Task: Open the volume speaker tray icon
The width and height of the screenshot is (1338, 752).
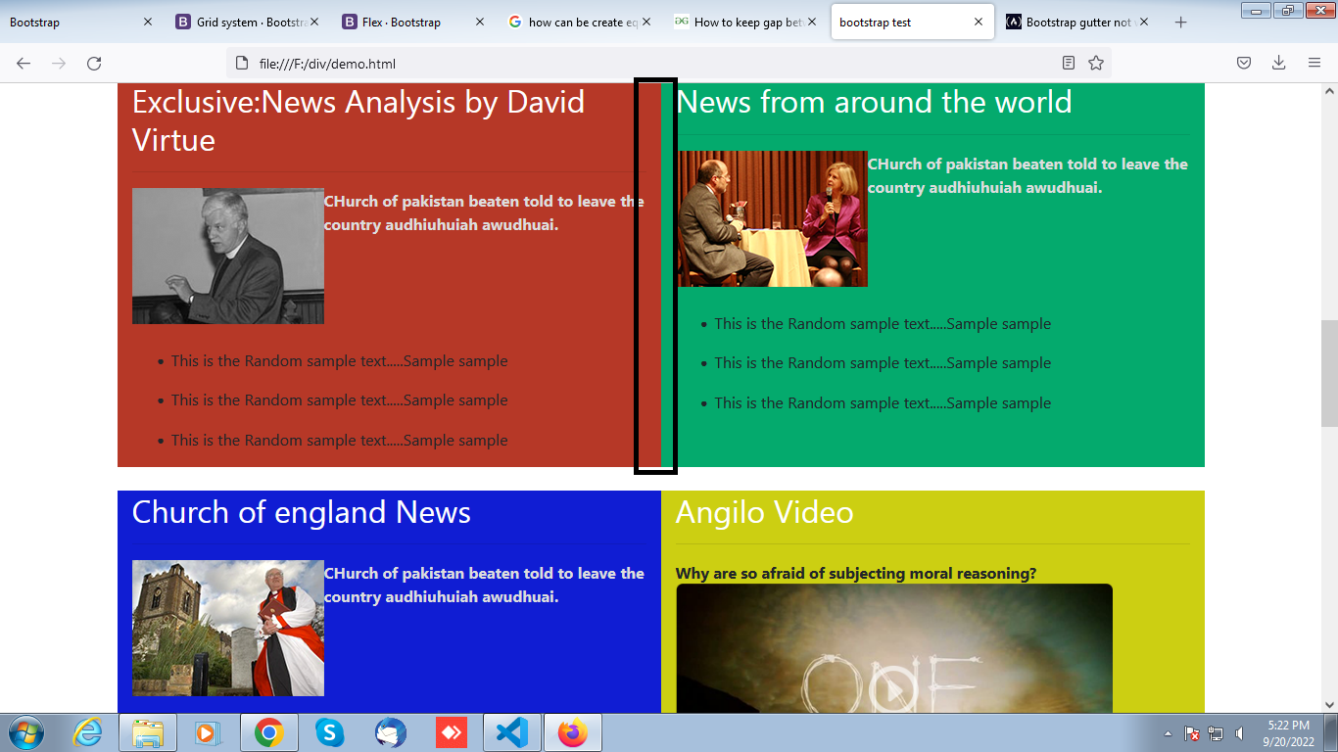Action: 1240,733
